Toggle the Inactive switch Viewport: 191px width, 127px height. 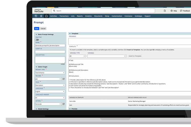point(37,40)
